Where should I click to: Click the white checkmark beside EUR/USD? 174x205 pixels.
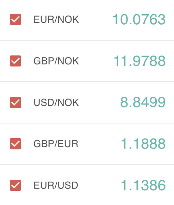pyautogui.click(x=15, y=185)
